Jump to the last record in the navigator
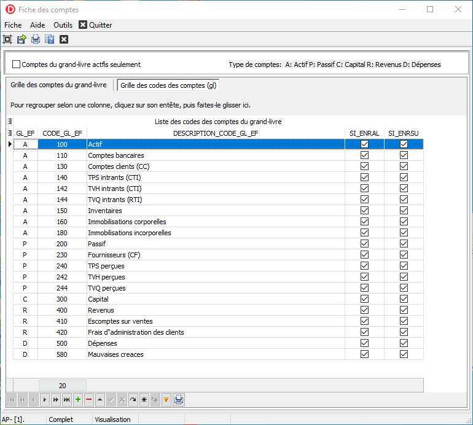Screen dimensions: 473x425 point(67,400)
